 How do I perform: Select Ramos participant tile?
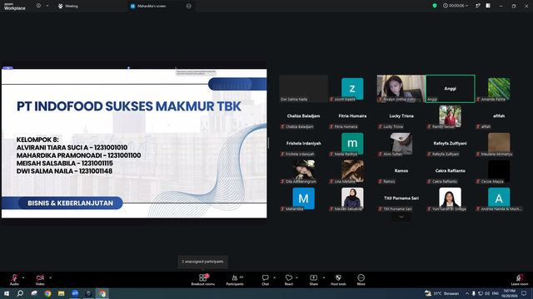(x=401, y=171)
